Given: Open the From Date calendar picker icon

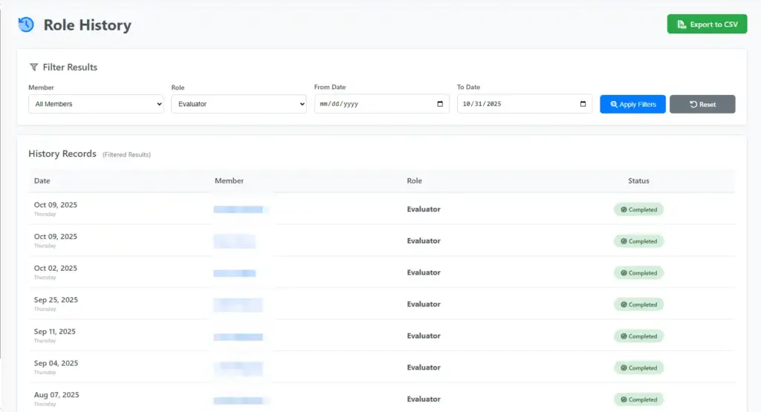Looking at the screenshot, I should 440,104.
